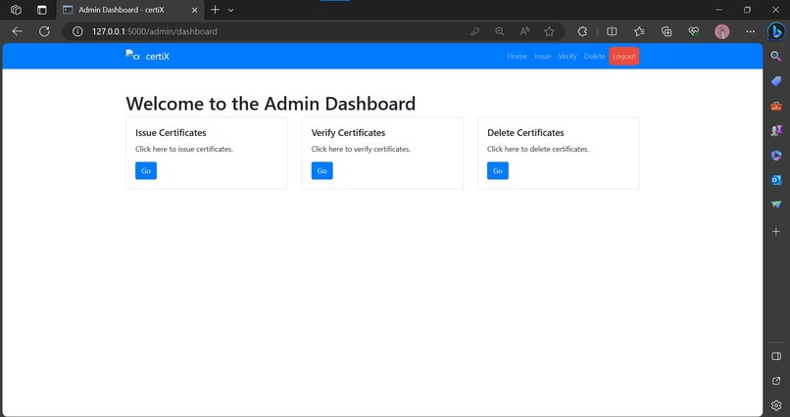790x417 pixels.
Task: Click Go under Verify Certificates
Action: [321, 170]
